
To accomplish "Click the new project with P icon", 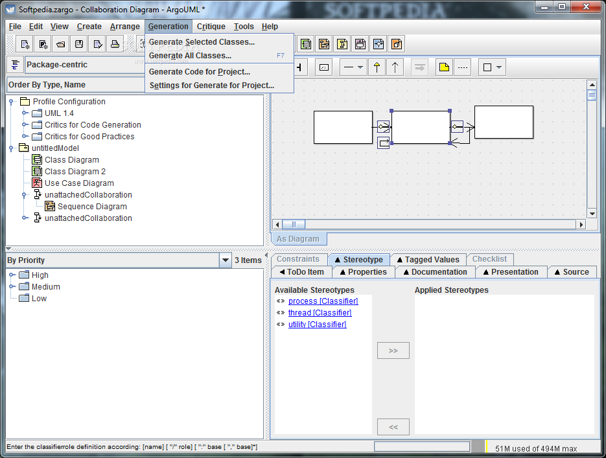I will (x=43, y=44).
